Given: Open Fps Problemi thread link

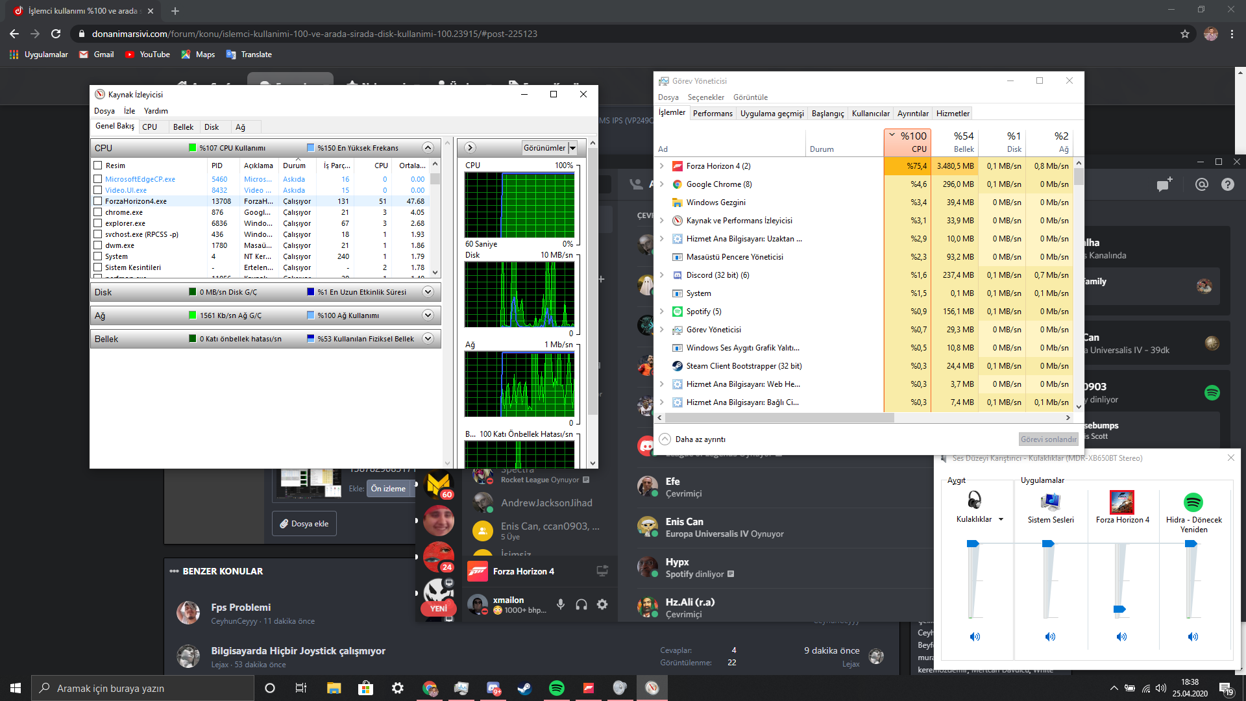Looking at the screenshot, I should pyautogui.click(x=241, y=608).
